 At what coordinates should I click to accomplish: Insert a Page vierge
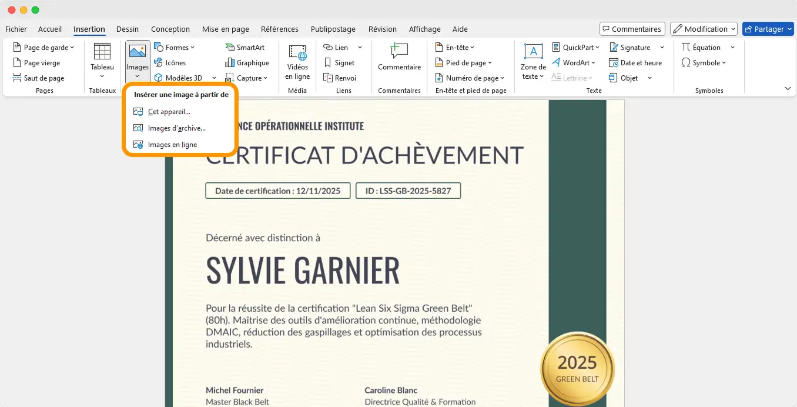point(36,63)
